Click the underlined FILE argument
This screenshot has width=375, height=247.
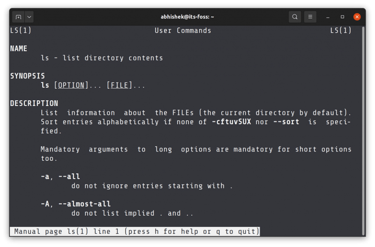click(120, 85)
